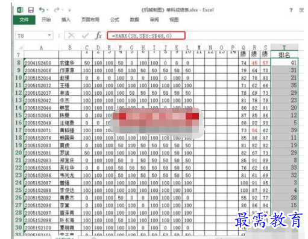Image resolution: width=308 pixels, height=239 pixels.
Task: Click cell T8 showing rank 41
Action: [284, 63]
